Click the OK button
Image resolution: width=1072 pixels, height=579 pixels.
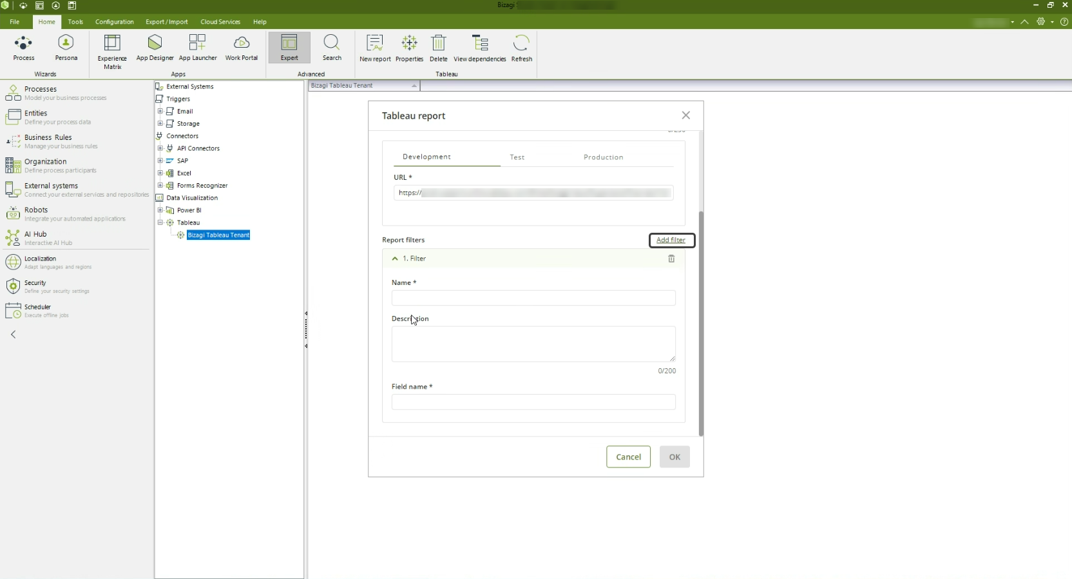(x=675, y=457)
